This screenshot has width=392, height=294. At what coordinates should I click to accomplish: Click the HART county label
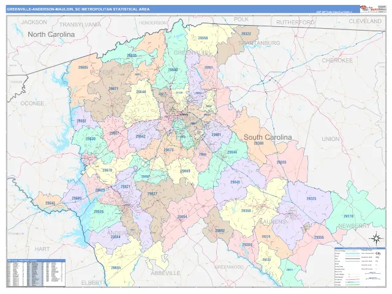coord(42,249)
